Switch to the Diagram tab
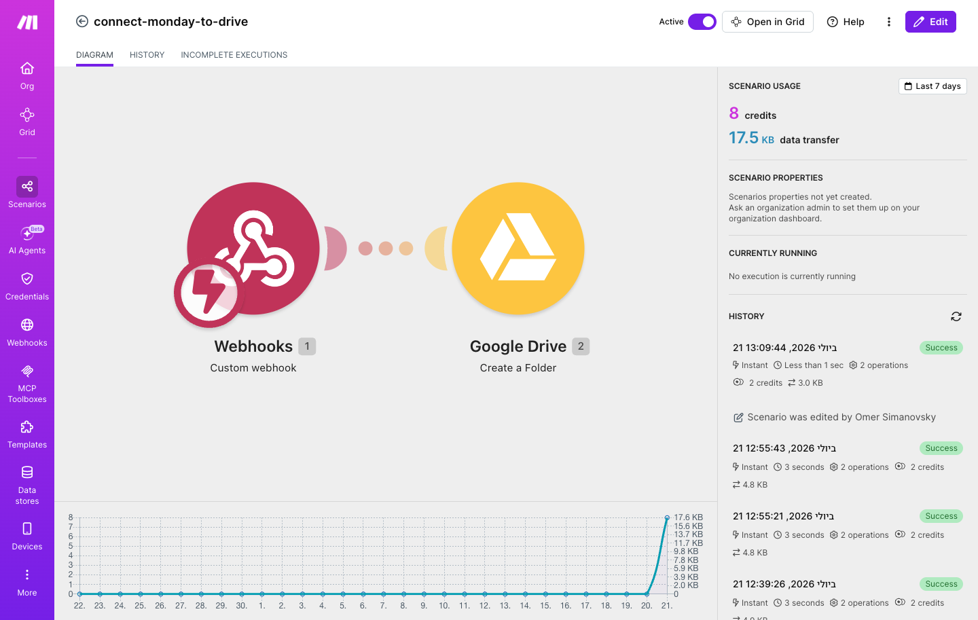The image size is (978, 620). pyautogui.click(x=94, y=55)
